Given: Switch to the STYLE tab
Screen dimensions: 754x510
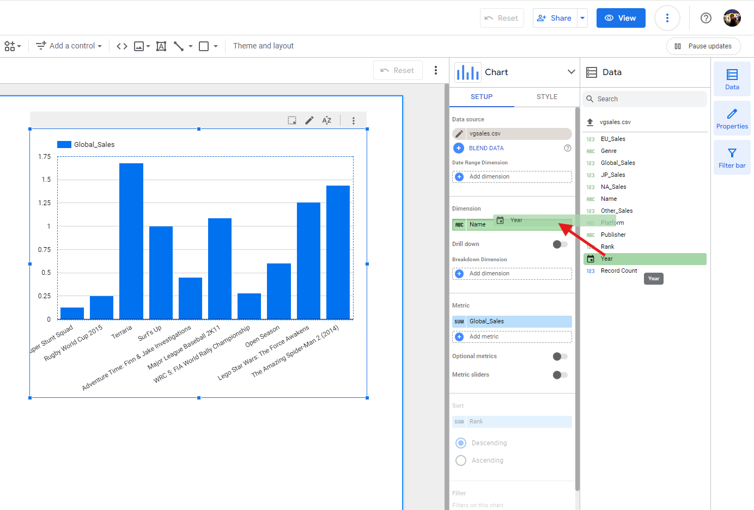Looking at the screenshot, I should [546, 97].
